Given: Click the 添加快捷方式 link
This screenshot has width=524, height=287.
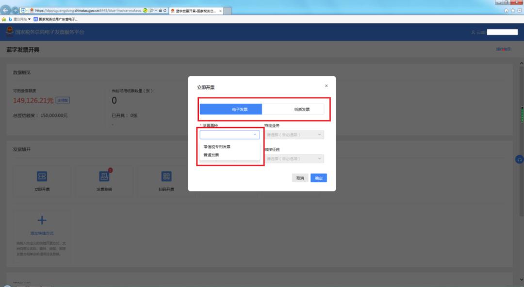Looking at the screenshot, I should (x=42, y=233).
